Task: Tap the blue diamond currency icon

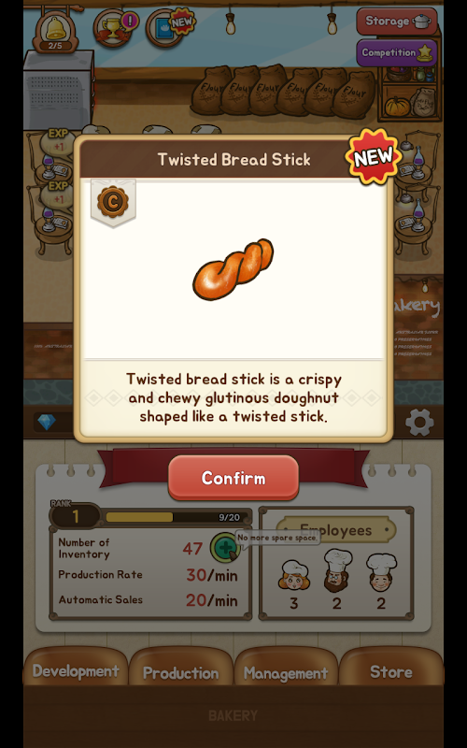Action: pyautogui.click(x=47, y=423)
